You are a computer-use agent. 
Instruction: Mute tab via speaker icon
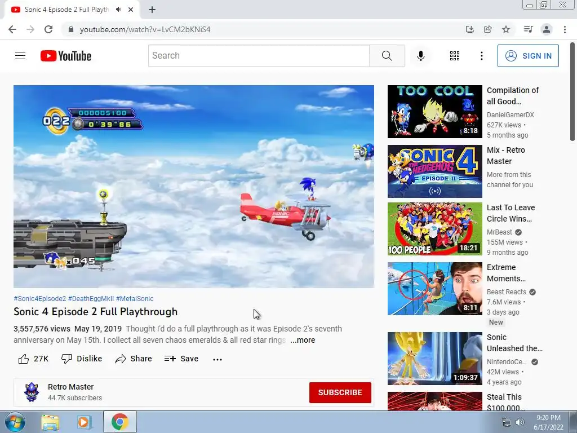click(x=118, y=10)
